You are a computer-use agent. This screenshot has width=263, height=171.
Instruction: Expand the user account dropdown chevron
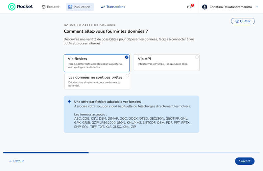[x=257, y=7]
